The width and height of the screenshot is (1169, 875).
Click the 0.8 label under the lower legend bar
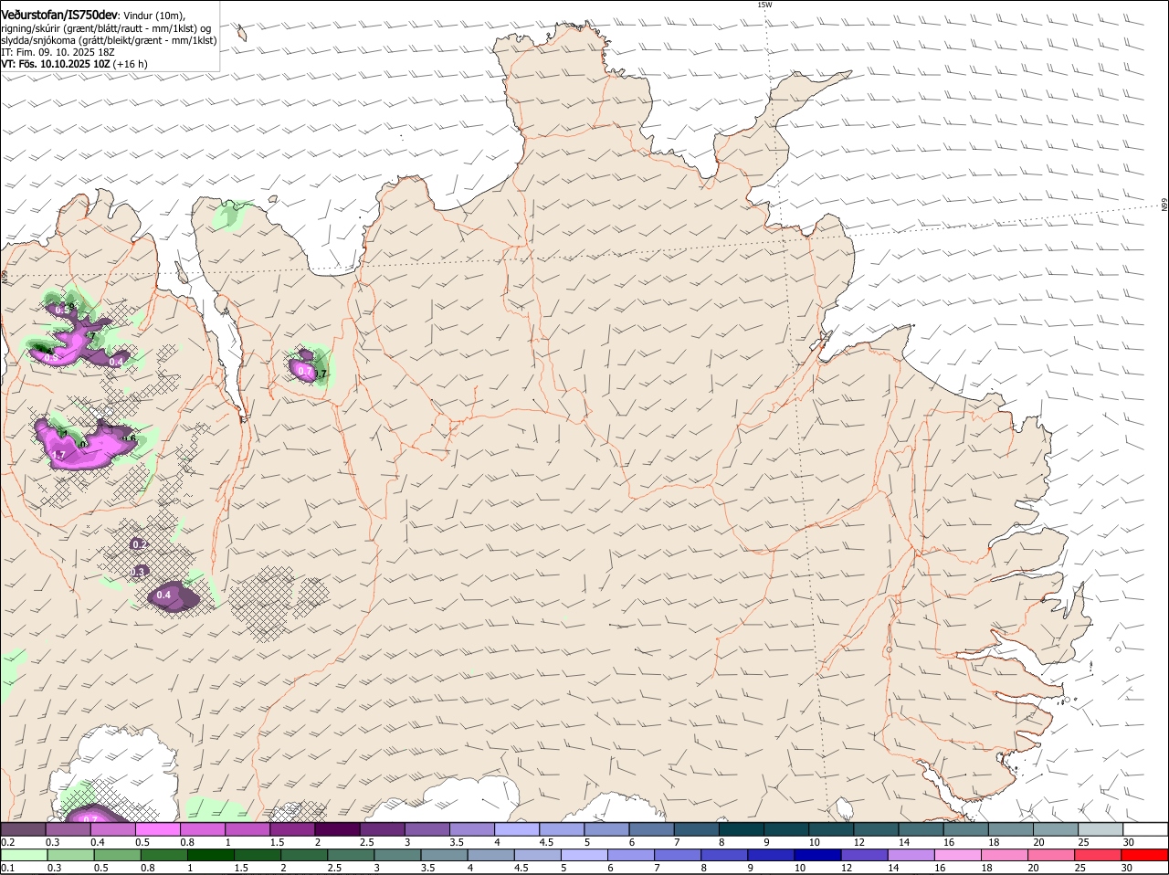point(147,868)
